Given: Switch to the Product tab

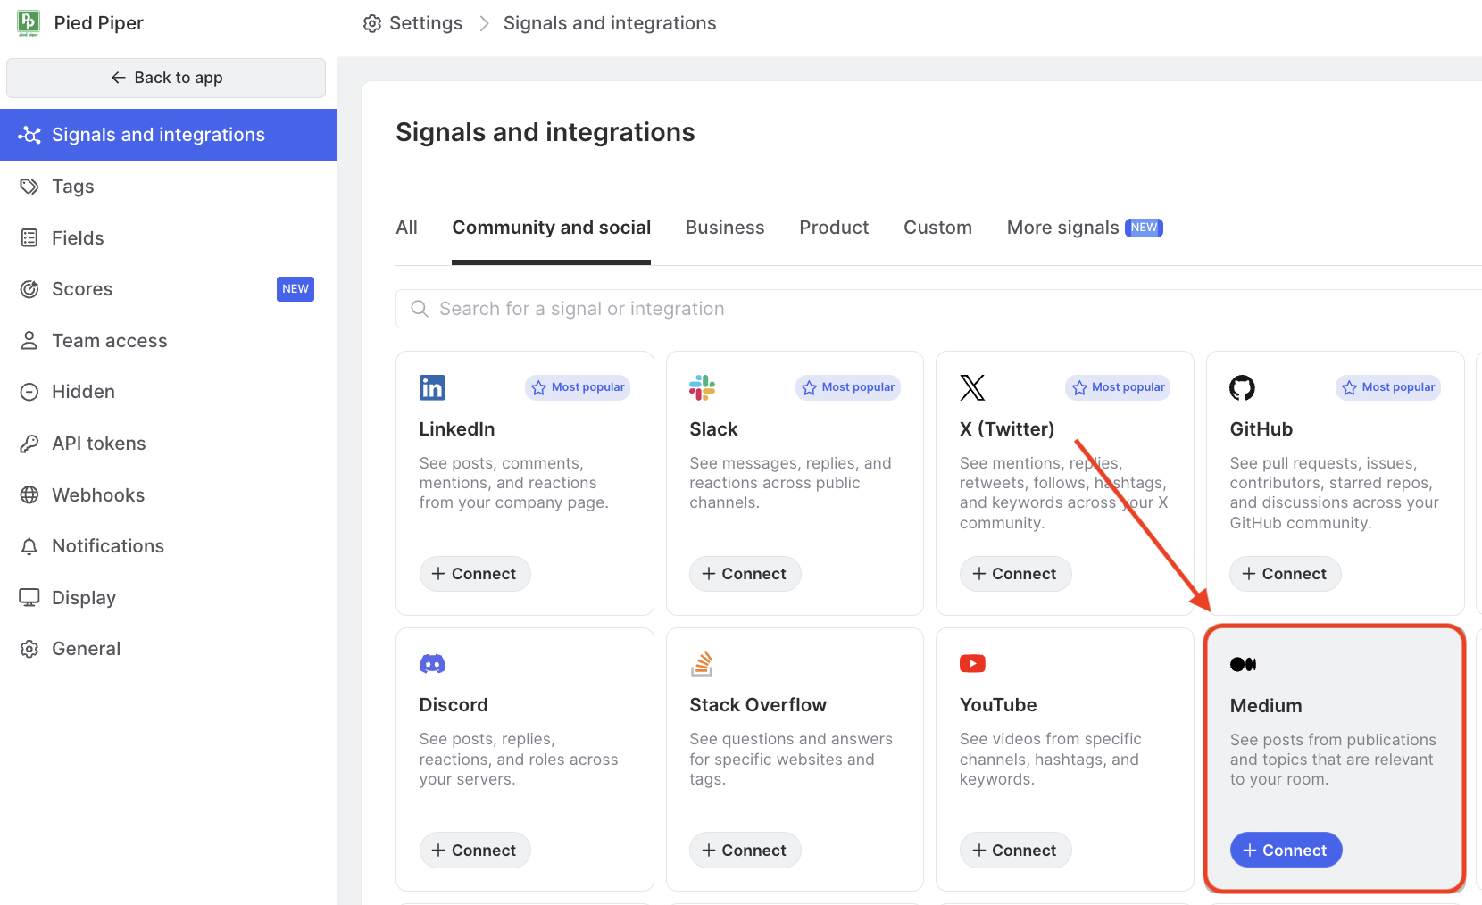Looking at the screenshot, I should pyautogui.click(x=834, y=228).
